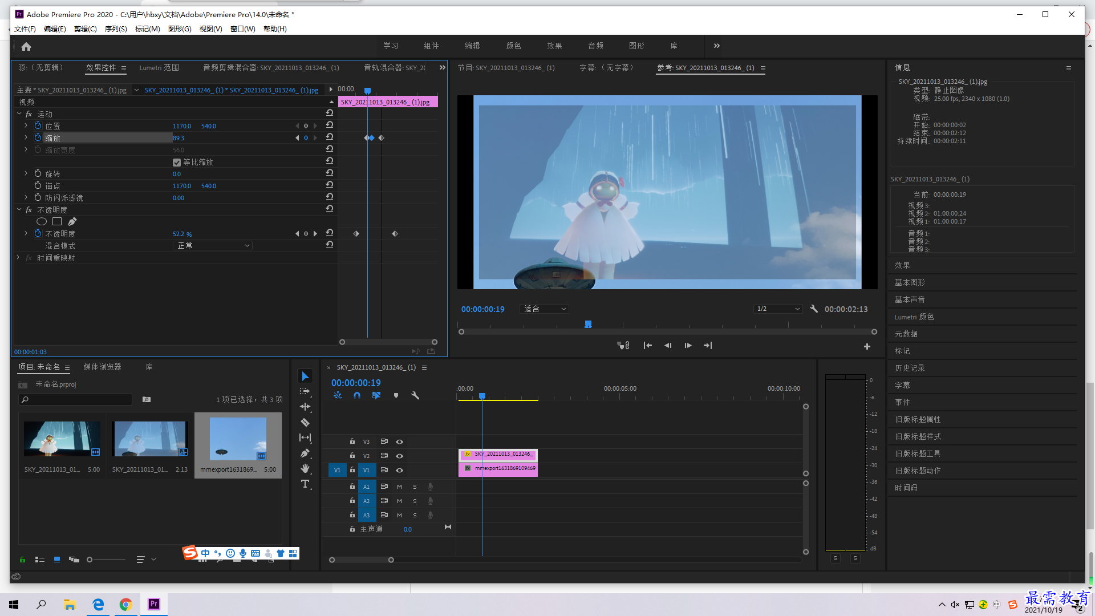Open the zoom level Fit dropdown
This screenshot has height=616, width=1095.
coord(545,309)
